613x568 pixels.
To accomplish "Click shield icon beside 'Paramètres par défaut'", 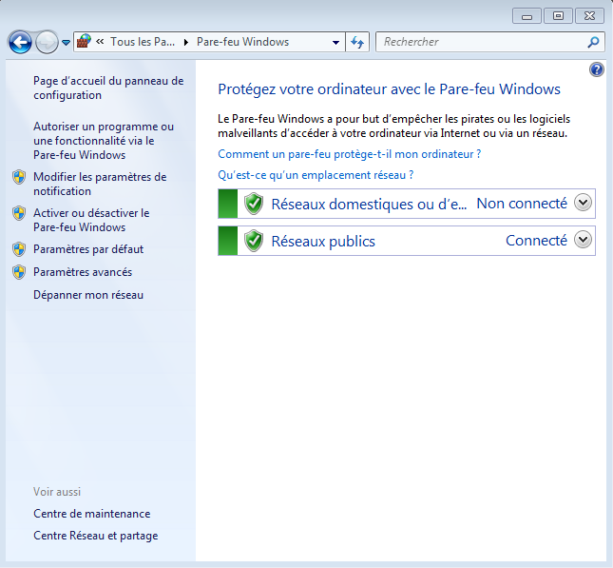I will coord(19,249).
